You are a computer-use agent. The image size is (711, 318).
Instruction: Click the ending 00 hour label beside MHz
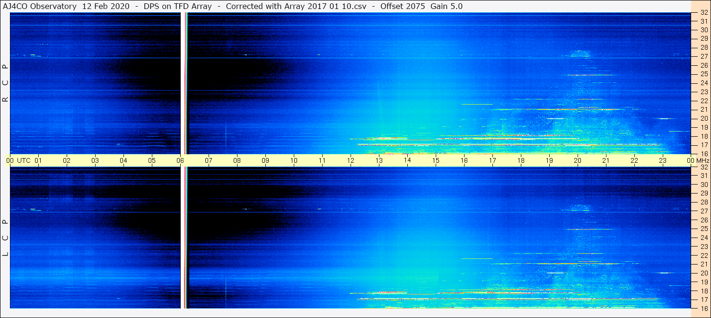691,160
